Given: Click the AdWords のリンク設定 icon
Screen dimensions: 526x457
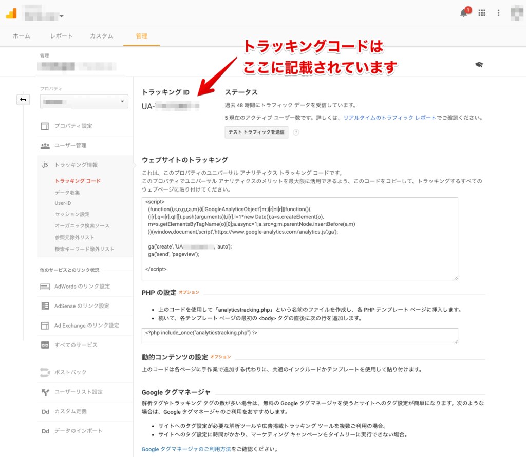Looking at the screenshot, I should (x=45, y=287).
